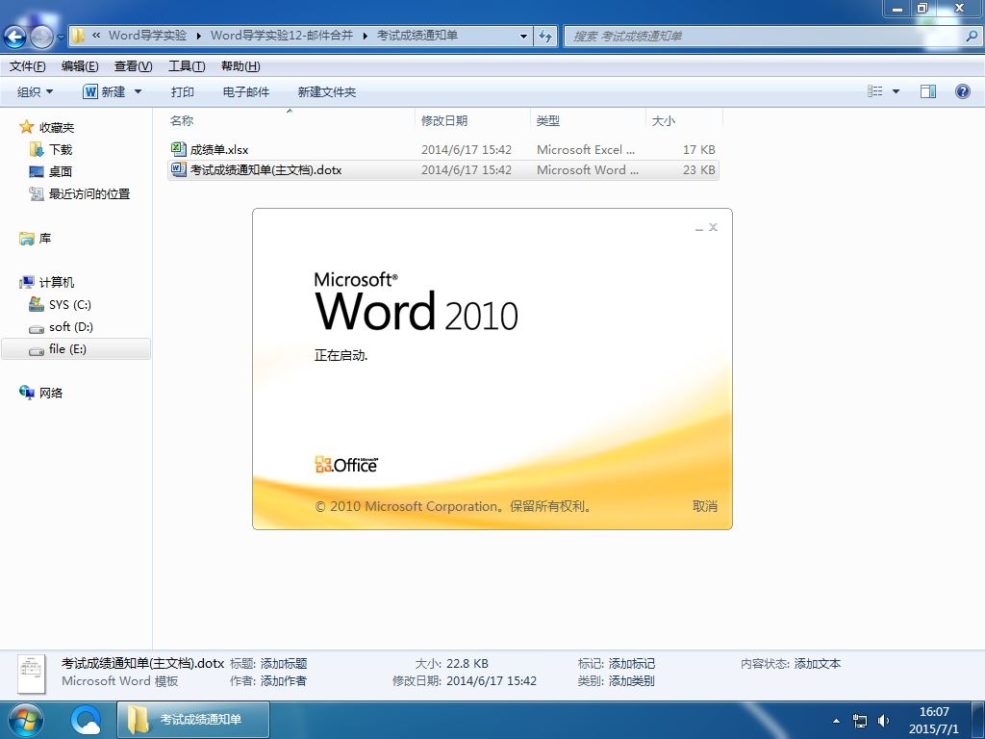Click breadcrumb Word导学实验

click(147, 36)
